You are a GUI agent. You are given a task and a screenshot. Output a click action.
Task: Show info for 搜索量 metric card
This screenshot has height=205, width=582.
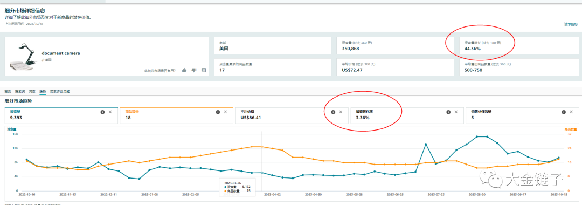[x=102, y=112]
